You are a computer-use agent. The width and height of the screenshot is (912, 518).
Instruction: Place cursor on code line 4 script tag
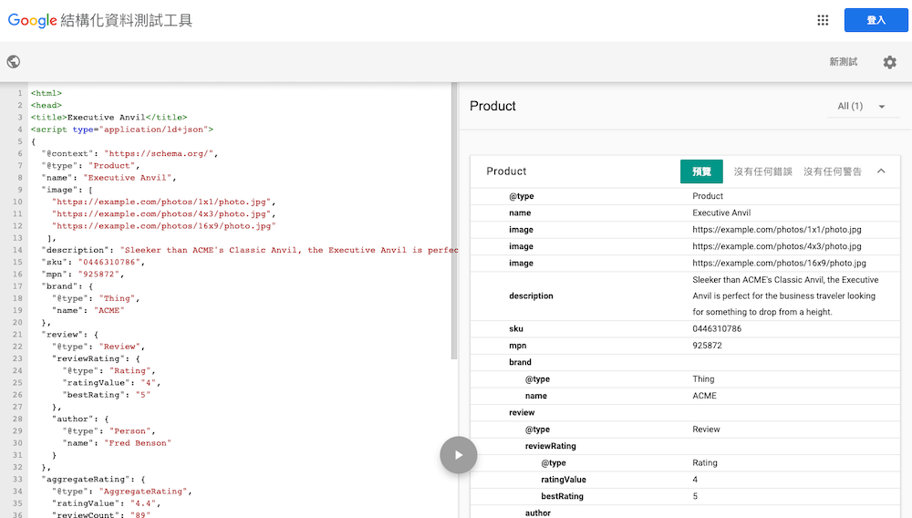point(122,129)
